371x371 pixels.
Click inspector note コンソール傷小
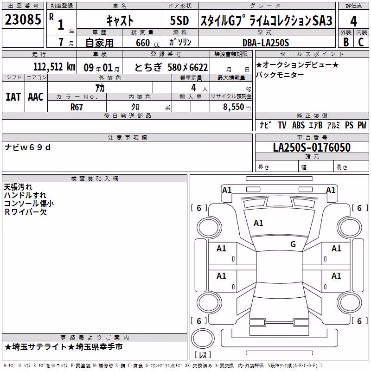pyautogui.click(x=29, y=204)
